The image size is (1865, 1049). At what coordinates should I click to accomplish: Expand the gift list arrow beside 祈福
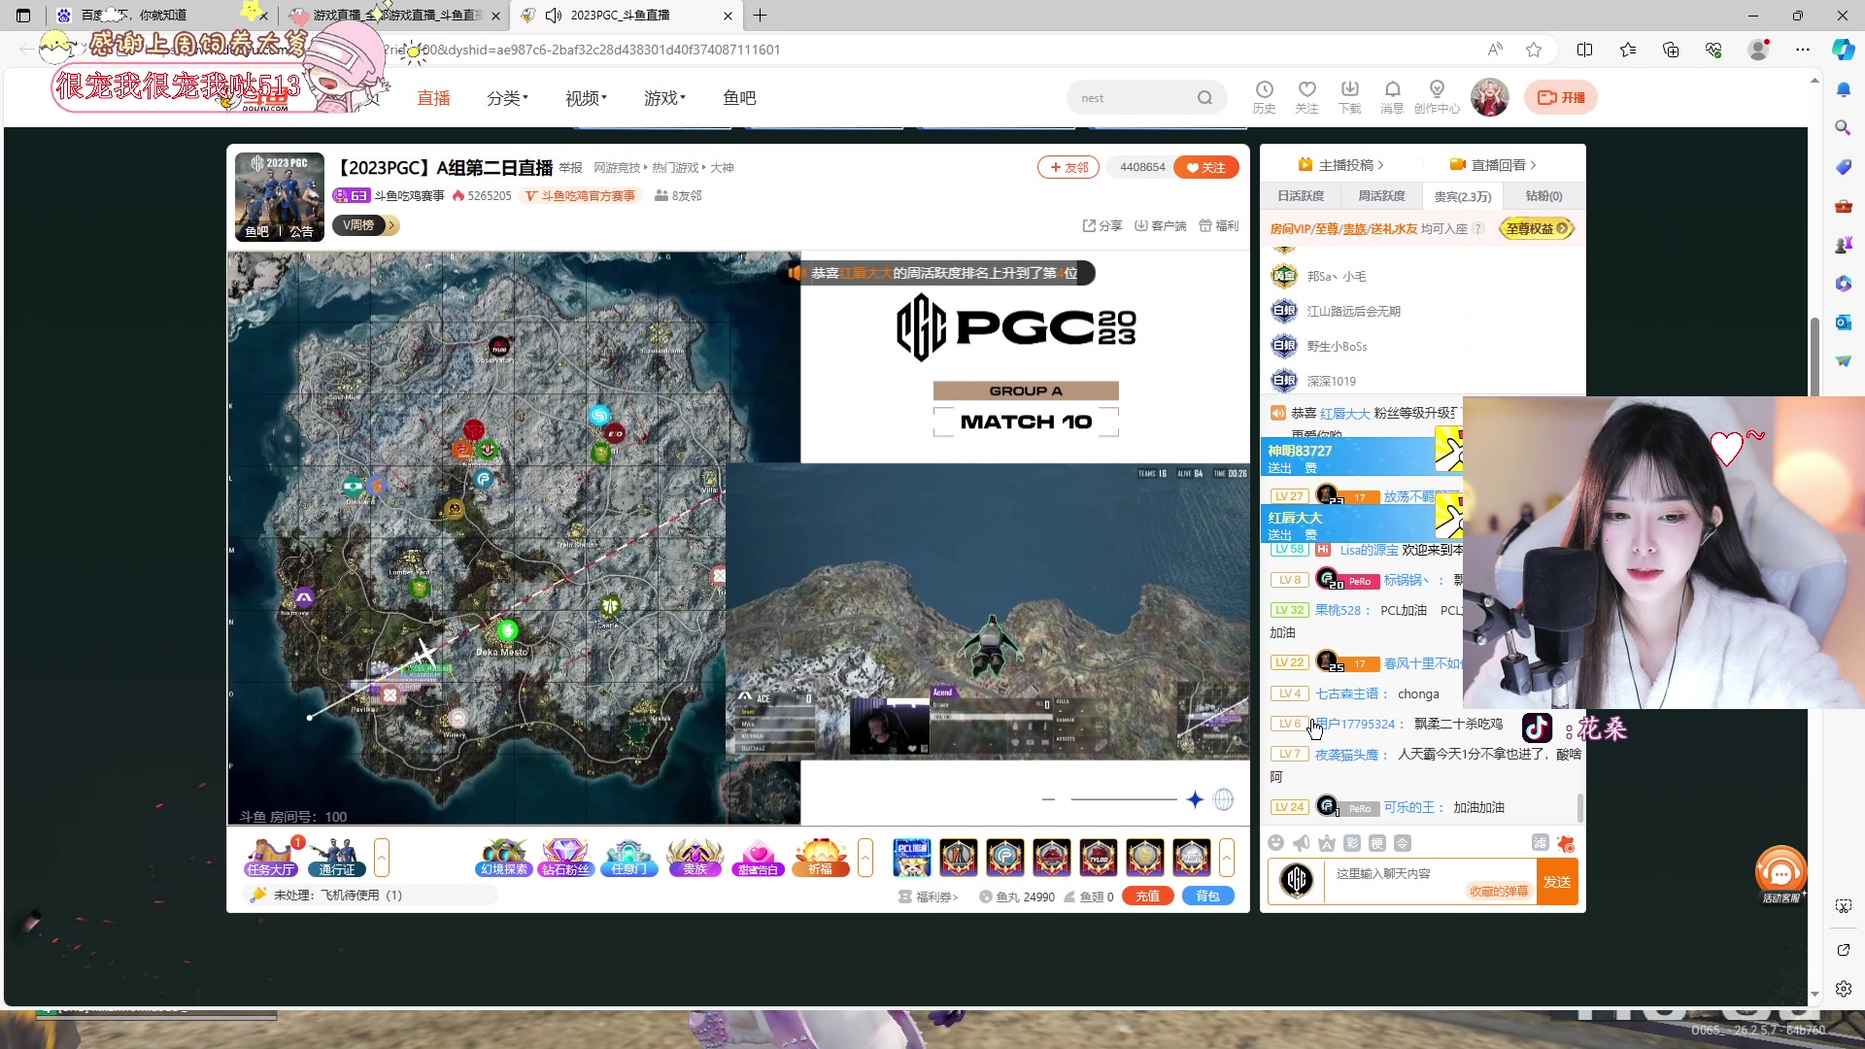pyautogui.click(x=865, y=858)
